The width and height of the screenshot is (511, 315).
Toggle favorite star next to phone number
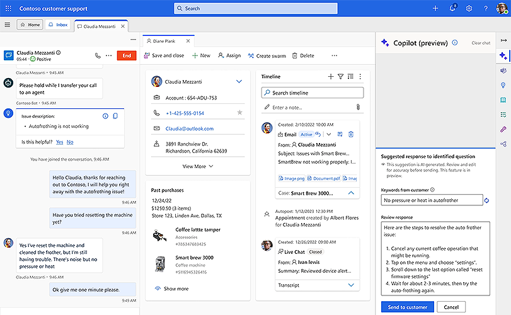(239, 112)
